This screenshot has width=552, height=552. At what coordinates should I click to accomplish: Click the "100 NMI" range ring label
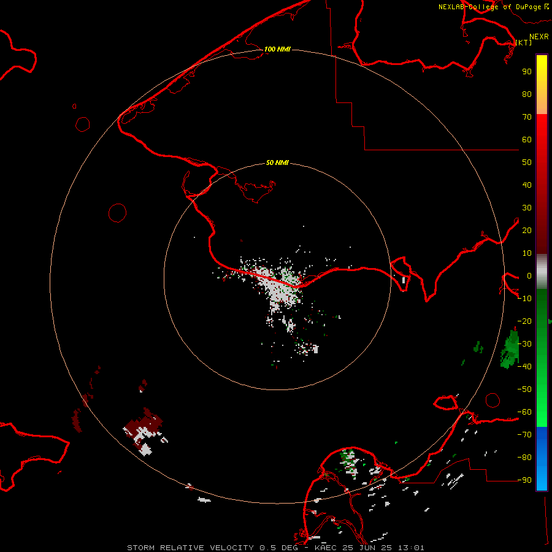click(277, 49)
